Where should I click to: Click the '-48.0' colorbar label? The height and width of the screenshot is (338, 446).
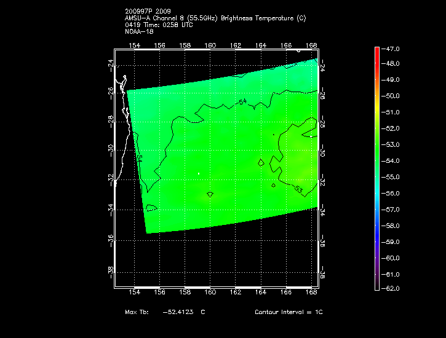click(390, 63)
